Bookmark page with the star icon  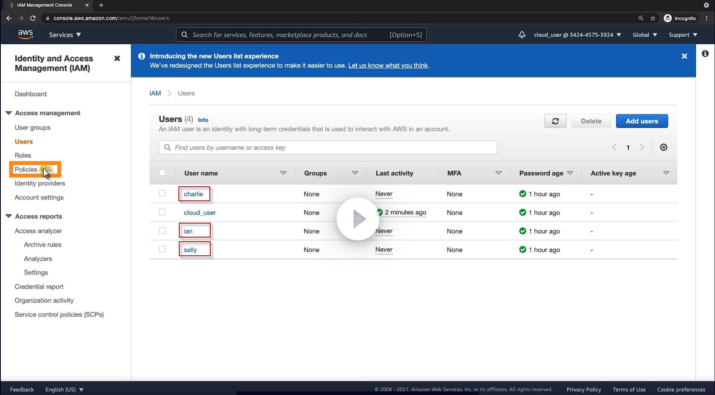(653, 18)
